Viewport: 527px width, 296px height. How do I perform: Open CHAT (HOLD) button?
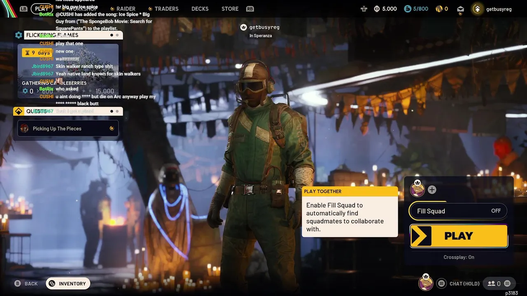point(465,284)
